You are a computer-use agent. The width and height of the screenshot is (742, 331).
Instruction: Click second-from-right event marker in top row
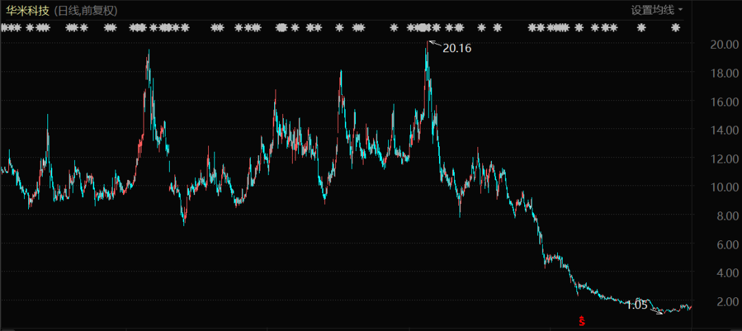(x=642, y=28)
